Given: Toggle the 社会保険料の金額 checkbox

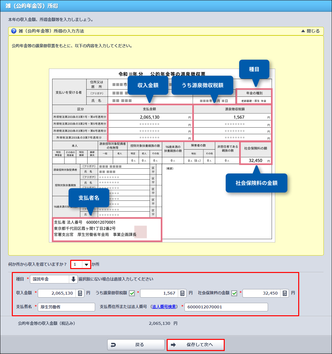Looking at the screenshot, I should 234,293.
